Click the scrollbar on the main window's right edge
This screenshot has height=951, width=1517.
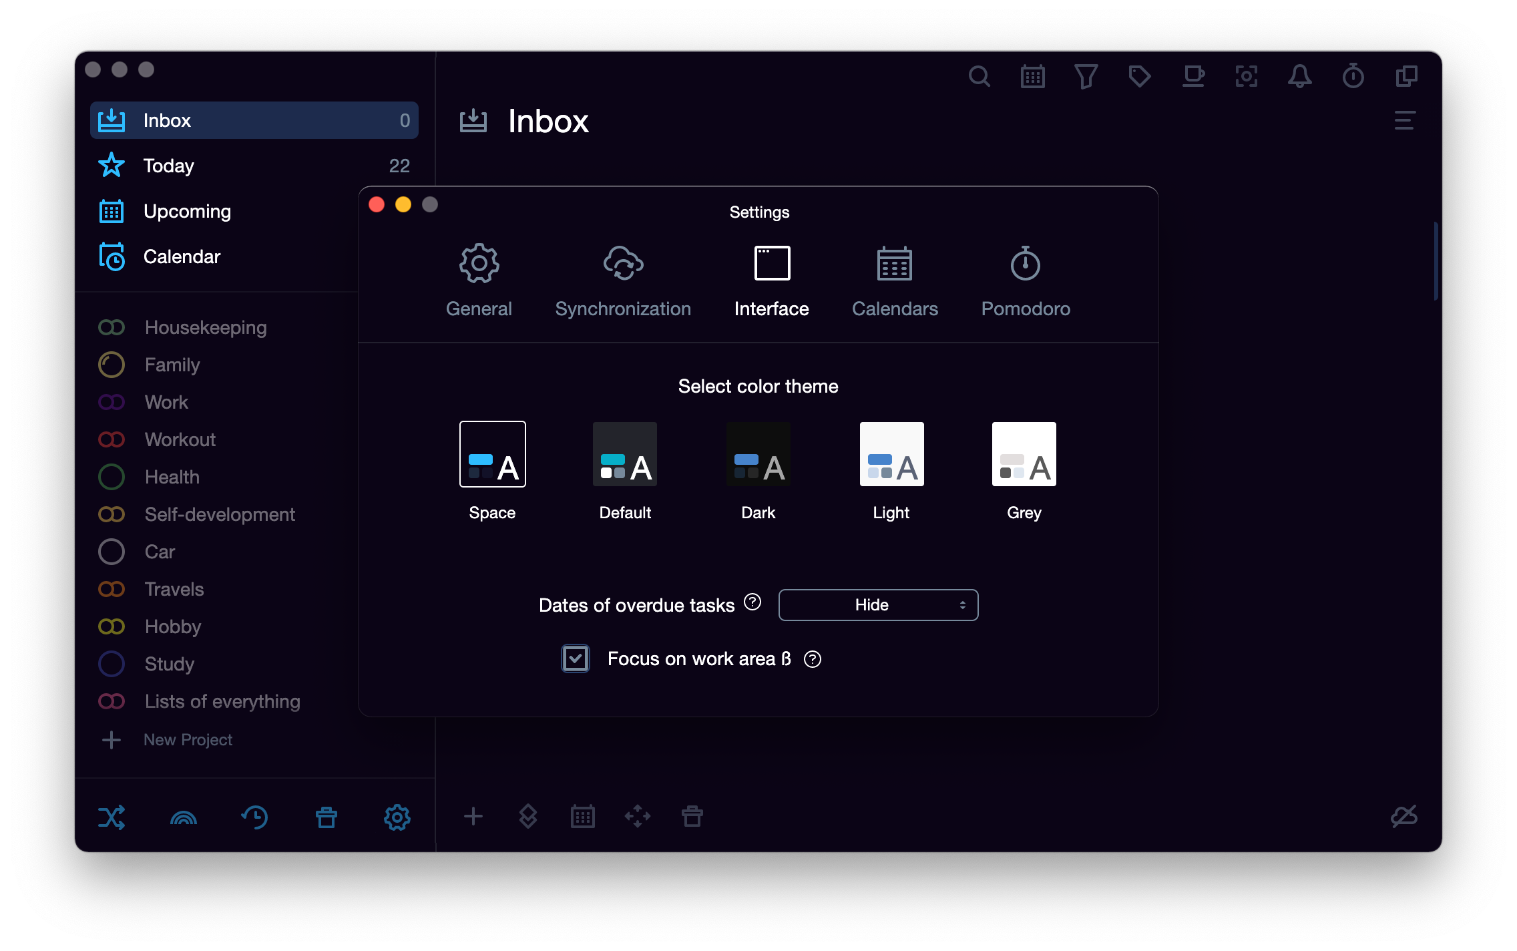point(1436,261)
